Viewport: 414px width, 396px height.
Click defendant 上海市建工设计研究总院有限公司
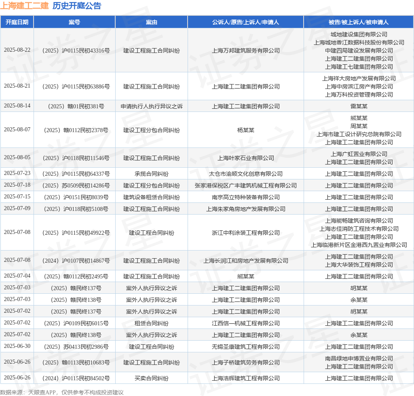(x=359, y=134)
